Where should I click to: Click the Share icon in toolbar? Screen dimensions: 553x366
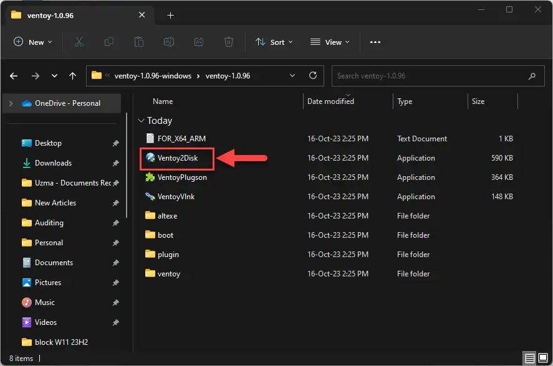(199, 42)
